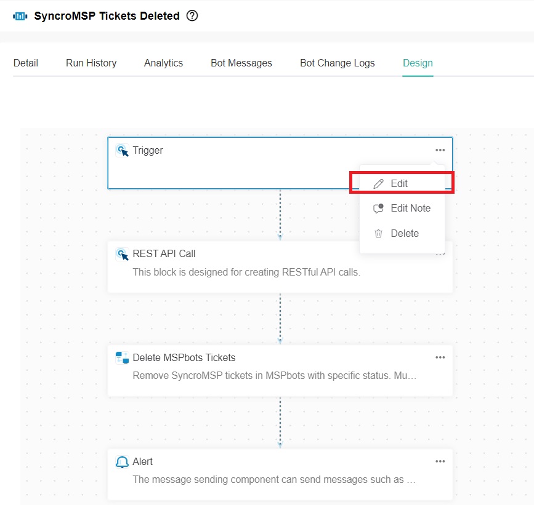Open the Delete MSPbots Tickets ellipsis menu

(440, 357)
